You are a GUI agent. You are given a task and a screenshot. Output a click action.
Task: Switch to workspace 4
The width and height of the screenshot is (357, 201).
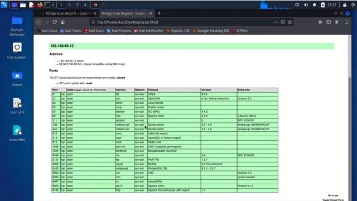pos(85,5)
